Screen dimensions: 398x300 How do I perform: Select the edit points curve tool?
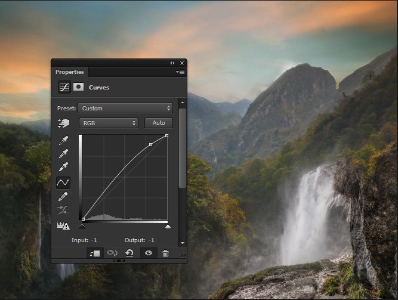pyautogui.click(x=63, y=182)
